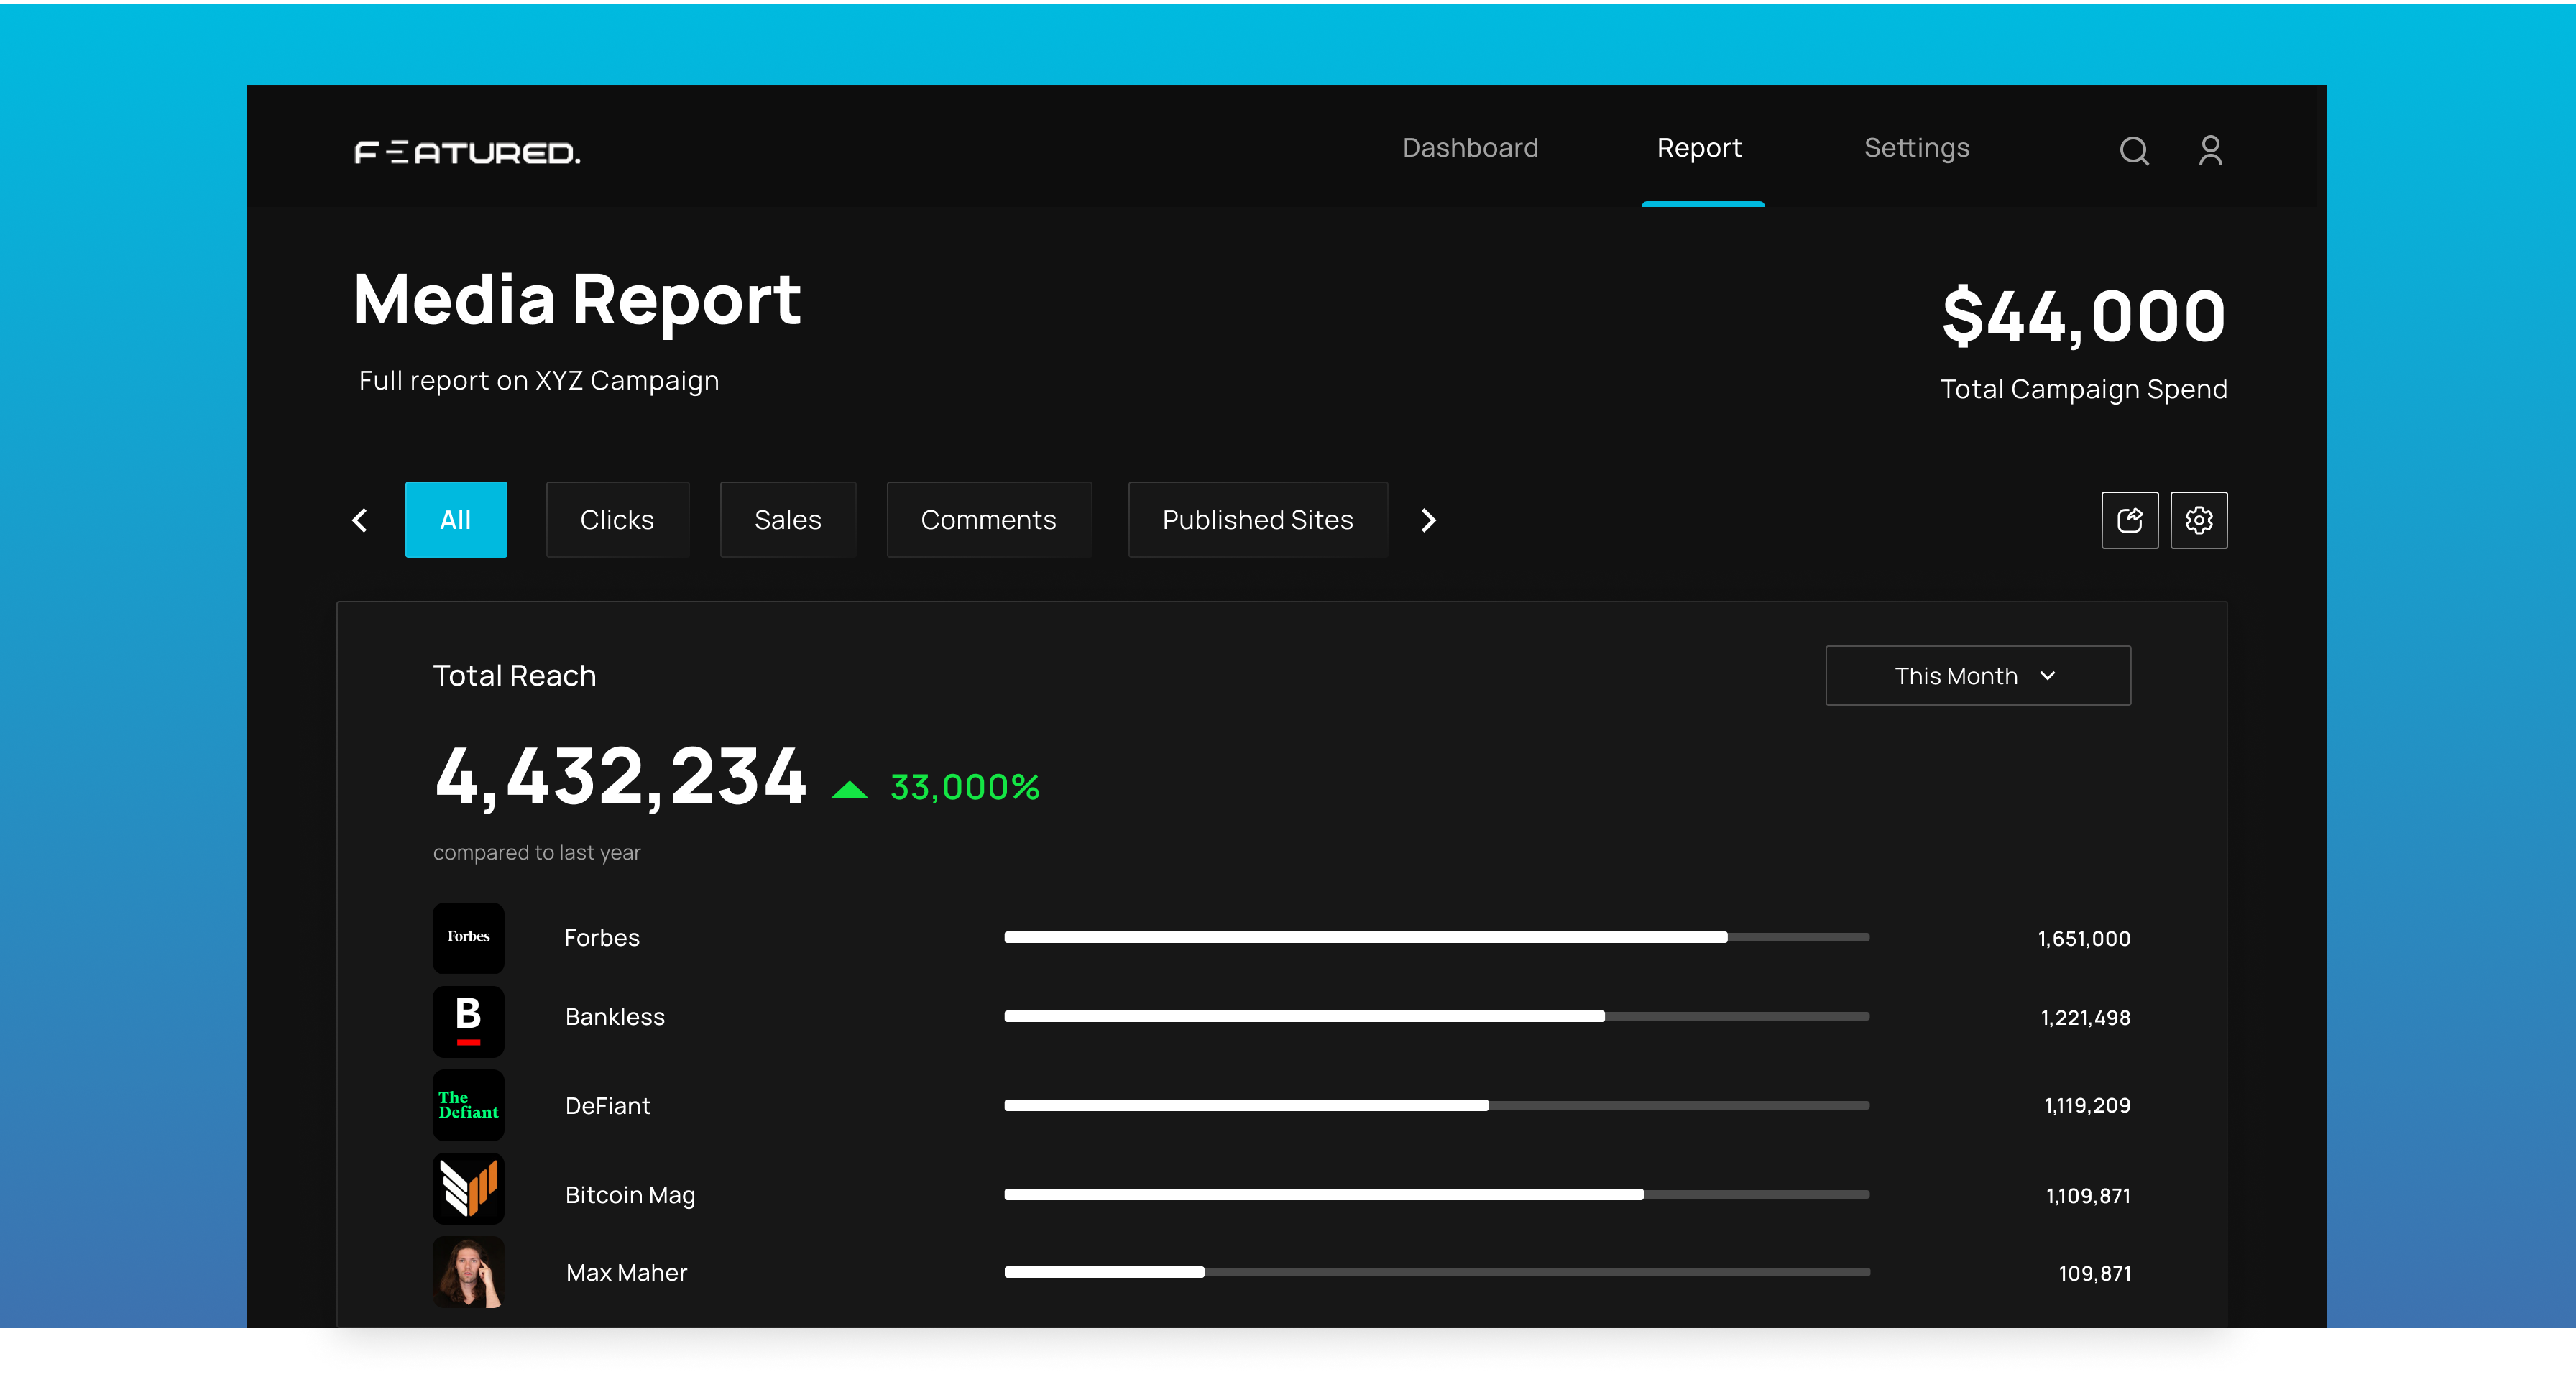The height and width of the screenshot is (1377, 2576).
Task: Click the Max Maher reach progress bar
Action: coord(1437,1272)
